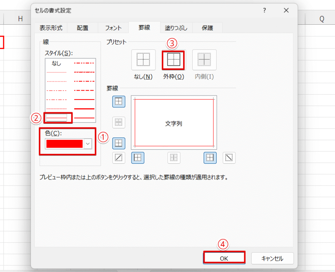Image resolution: width=335 pixels, height=272 pixels.
Task: Dismiss the dialog with キャンセル
Action: (x=272, y=258)
